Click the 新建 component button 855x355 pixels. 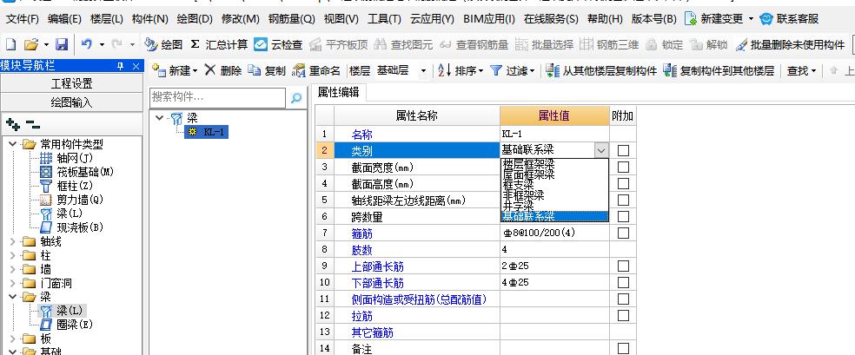(x=175, y=70)
